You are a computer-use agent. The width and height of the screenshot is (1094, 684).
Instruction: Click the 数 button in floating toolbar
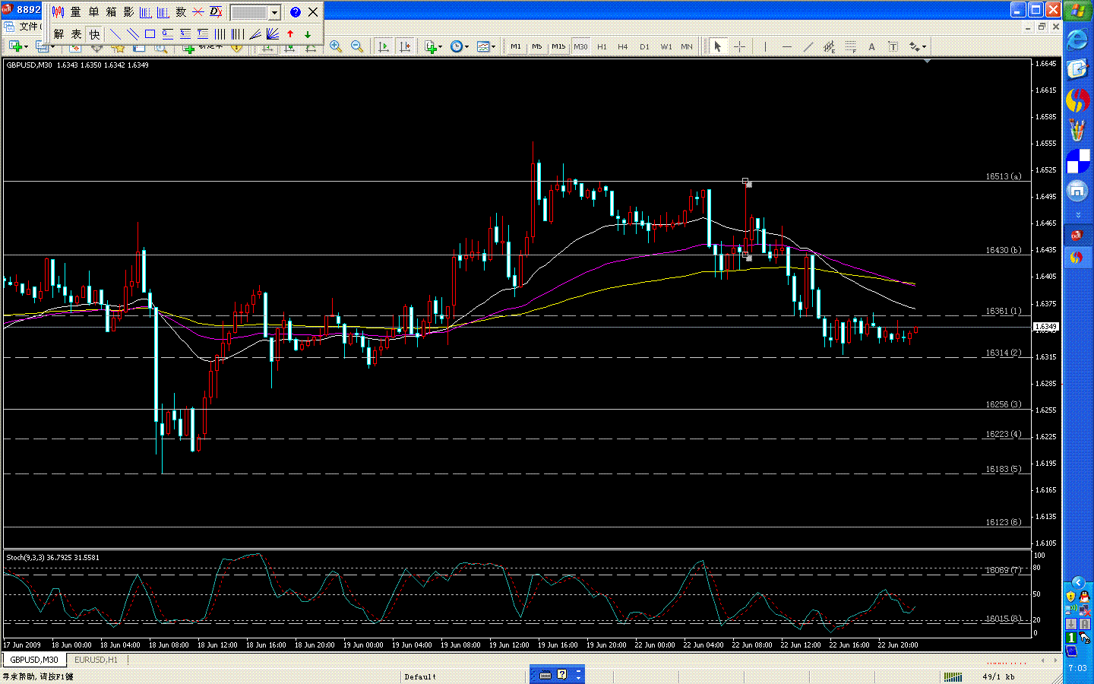click(181, 12)
